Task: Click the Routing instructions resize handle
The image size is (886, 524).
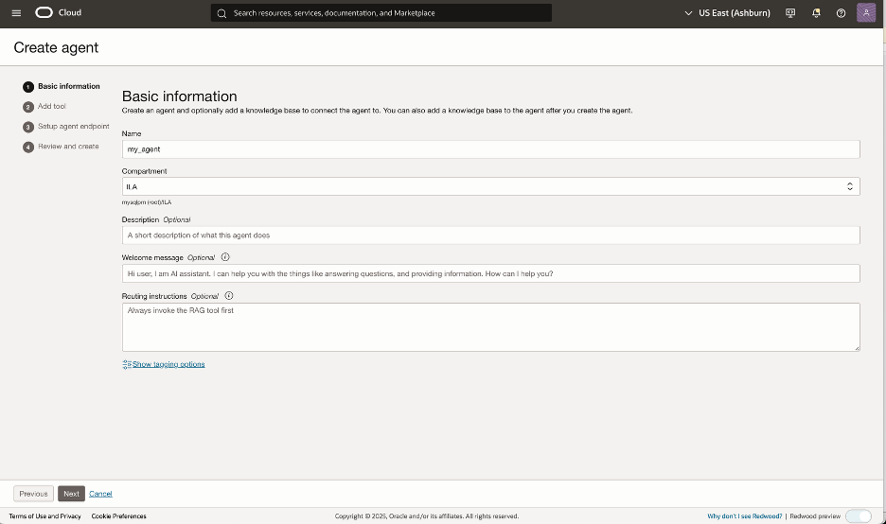Action: [857, 348]
